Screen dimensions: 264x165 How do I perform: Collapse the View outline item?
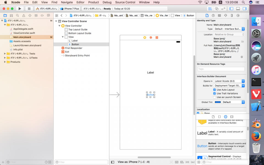click(63, 37)
